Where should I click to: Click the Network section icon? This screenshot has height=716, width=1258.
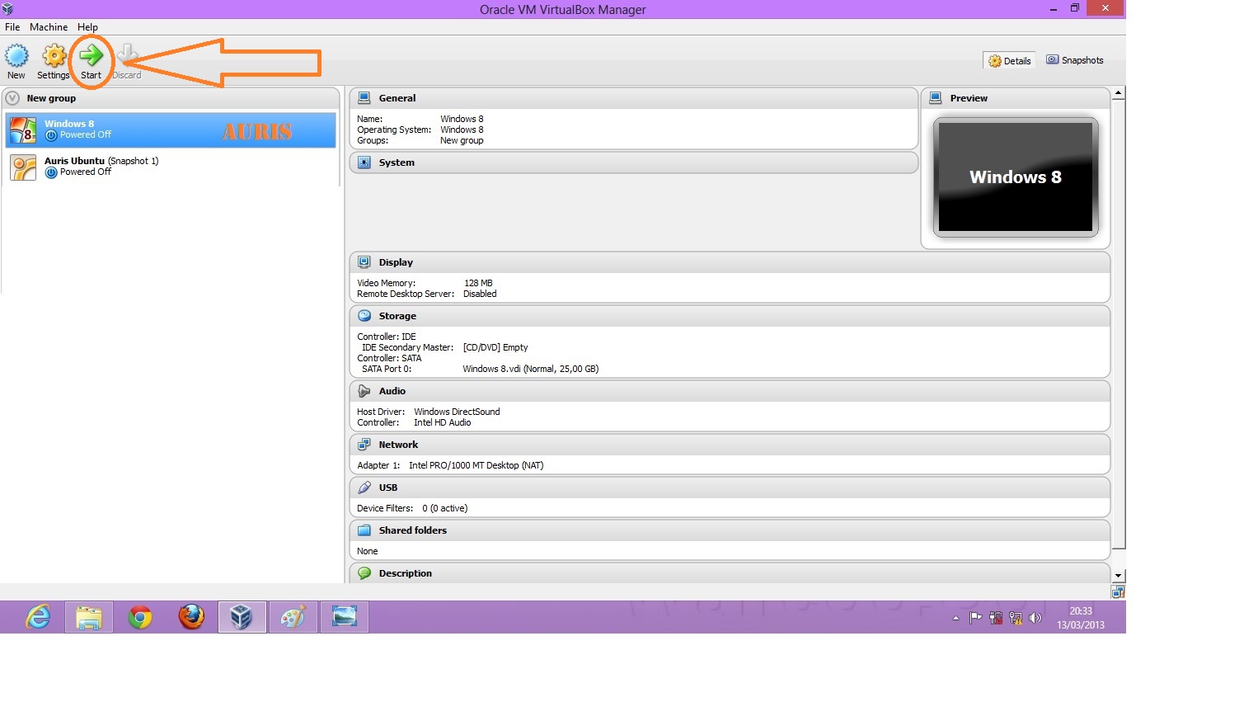coord(364,445)
